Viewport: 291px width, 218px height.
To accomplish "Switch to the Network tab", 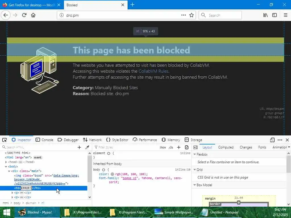I will [92, 140].
